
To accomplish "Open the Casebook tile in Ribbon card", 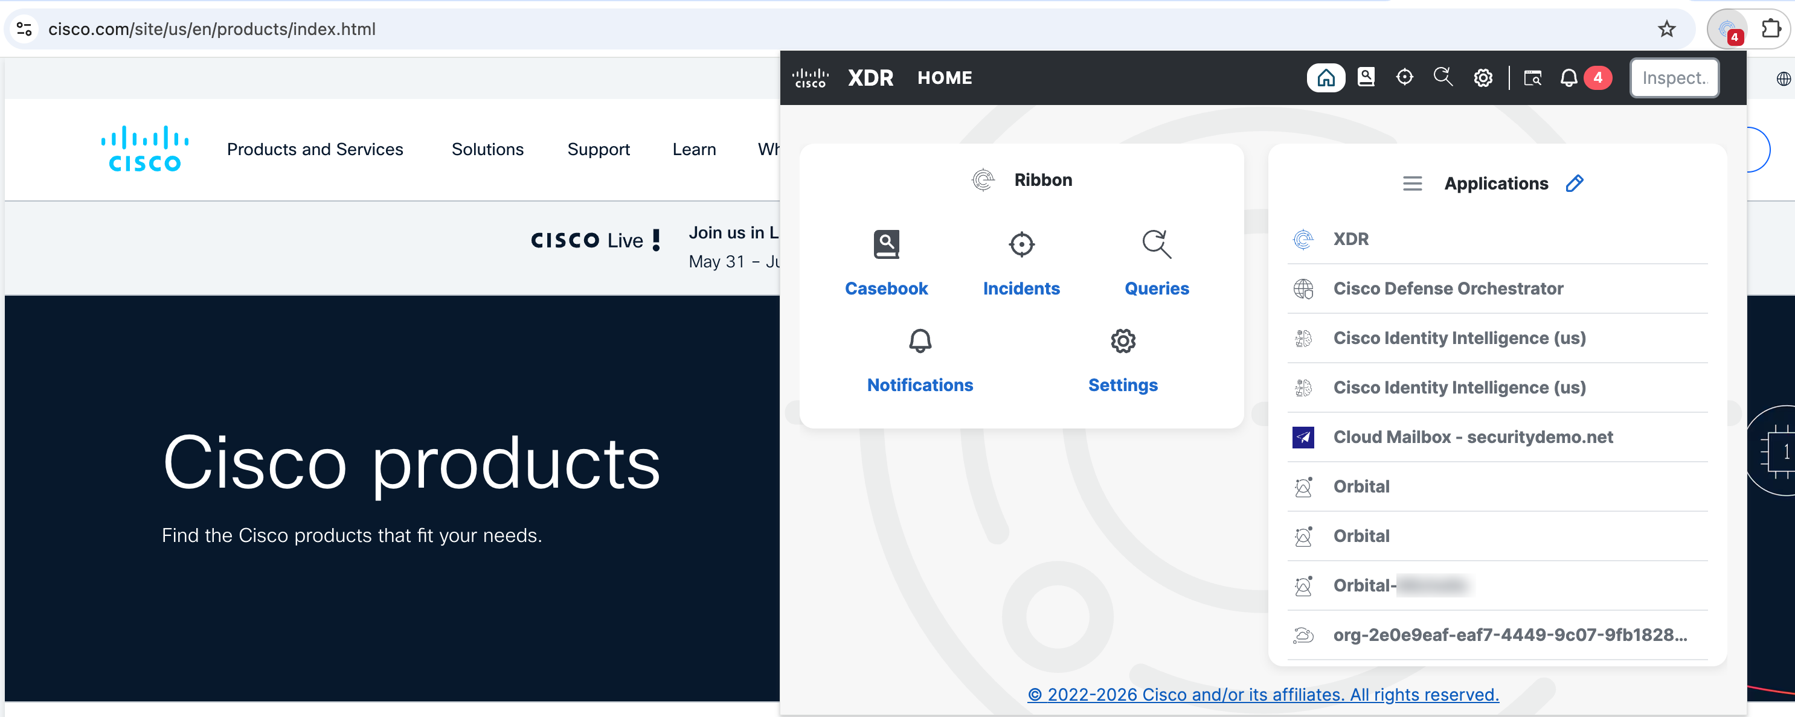I will [x=885, y=263].
